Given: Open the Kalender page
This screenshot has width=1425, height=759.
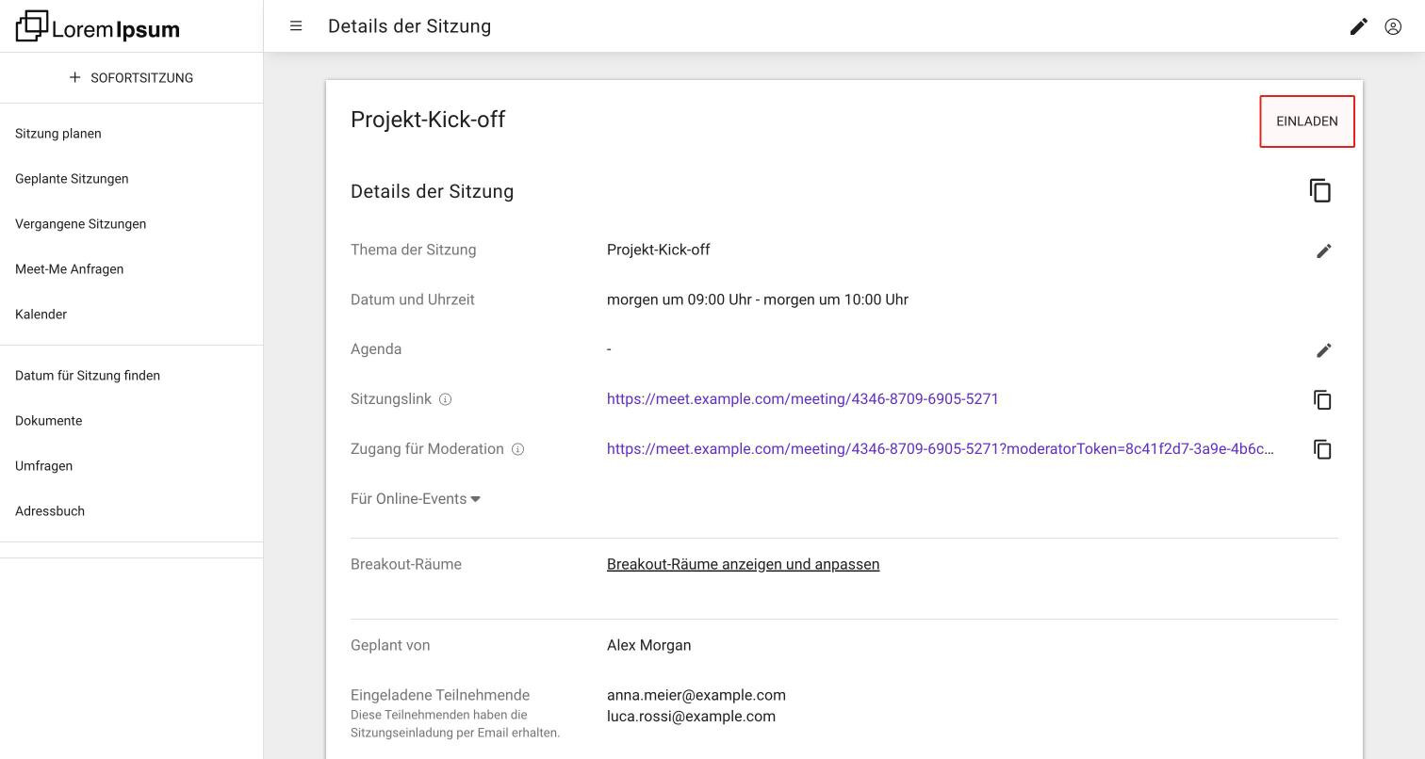Looking at the screenshot, I should click(x=41, y=315).
